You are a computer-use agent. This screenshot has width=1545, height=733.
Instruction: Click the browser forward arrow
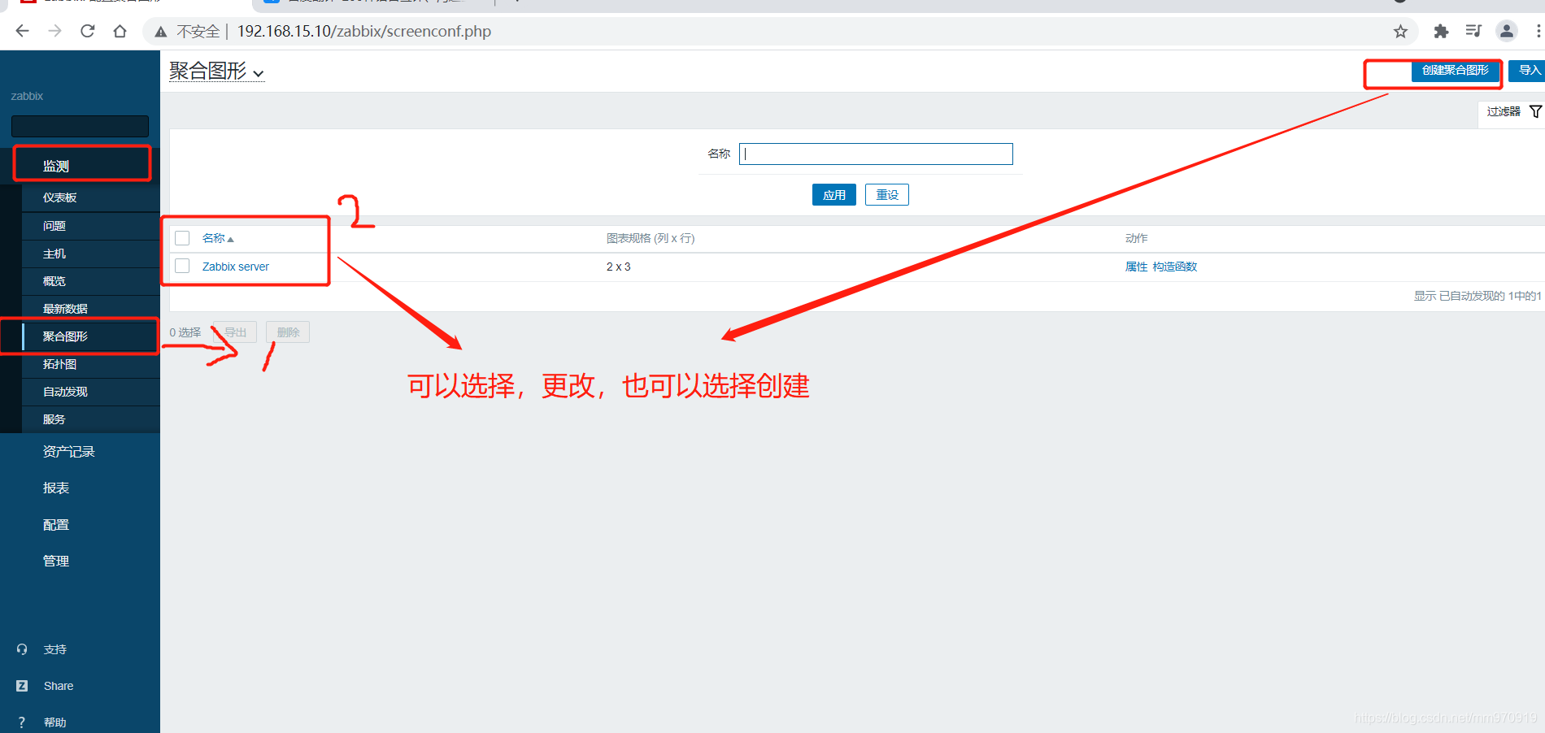click(54, 31)
